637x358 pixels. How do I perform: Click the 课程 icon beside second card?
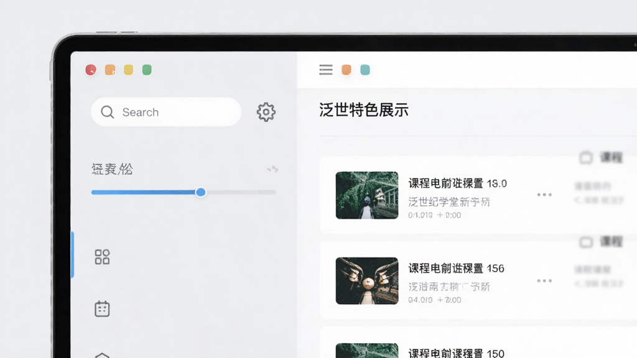[586, 242]
